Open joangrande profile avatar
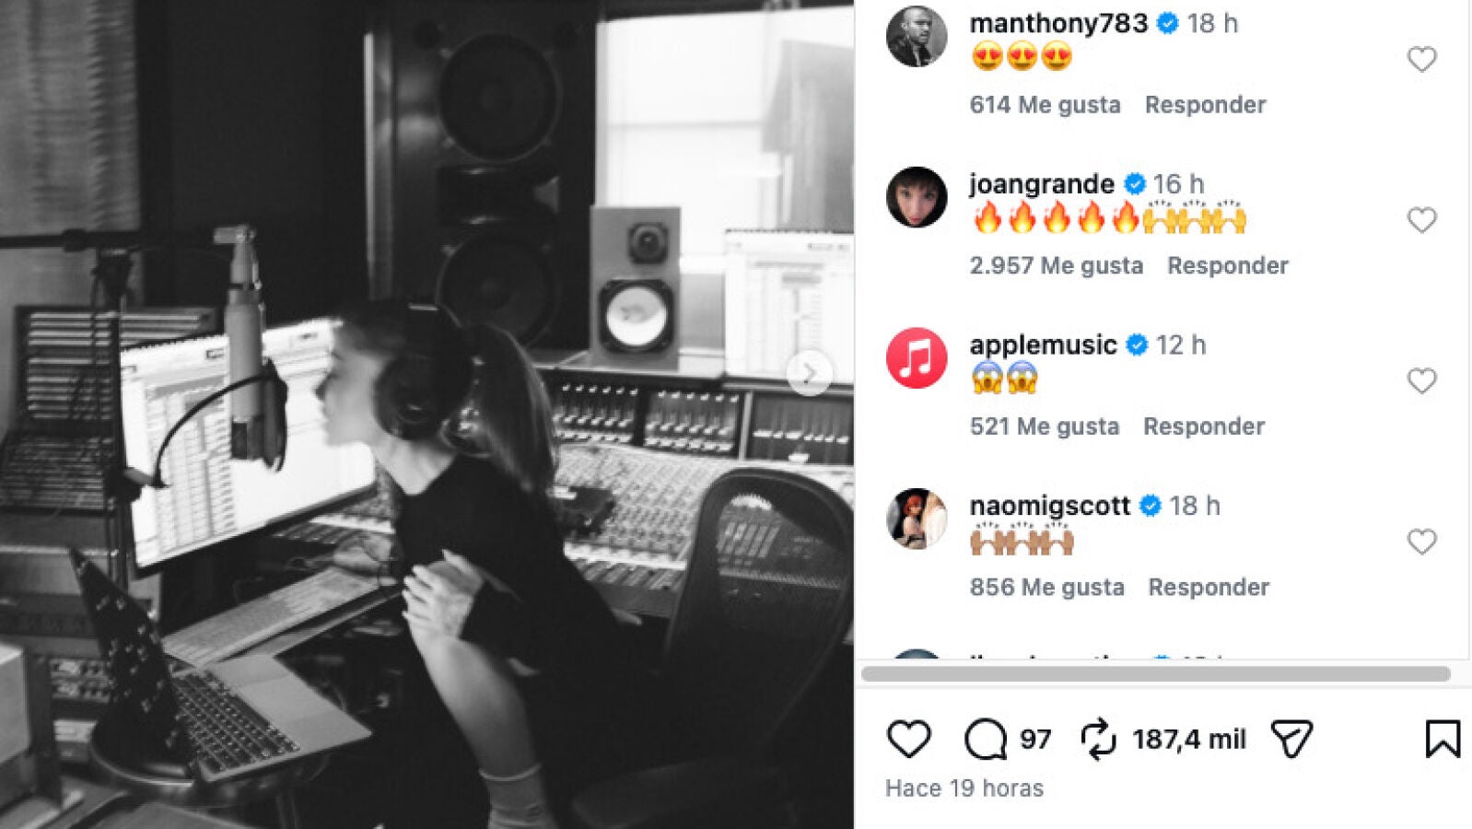The width and height of the screenshot is (1472, 829). (x=917, y=197)
